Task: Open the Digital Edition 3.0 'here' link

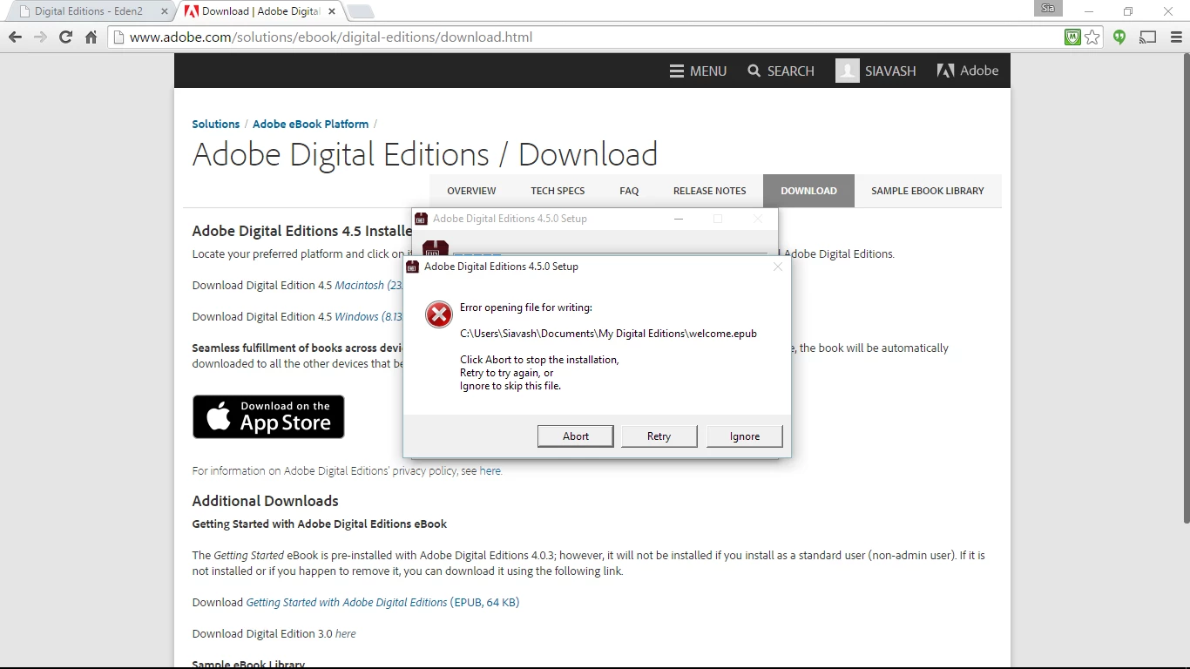Action: 346,633
